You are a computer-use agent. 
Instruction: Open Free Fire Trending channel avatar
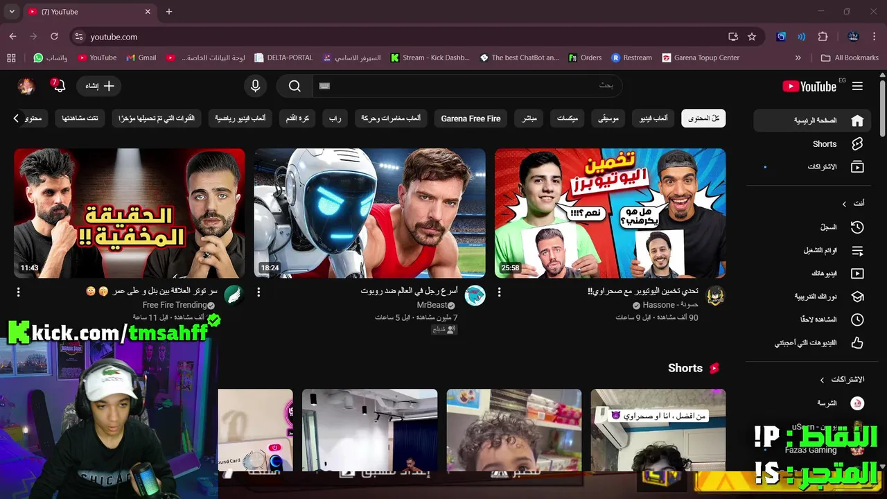[234, 295]
